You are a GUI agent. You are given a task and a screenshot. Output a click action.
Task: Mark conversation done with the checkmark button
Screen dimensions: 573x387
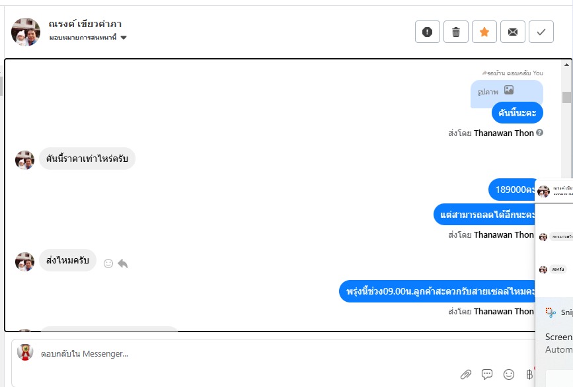click(541, 32)
